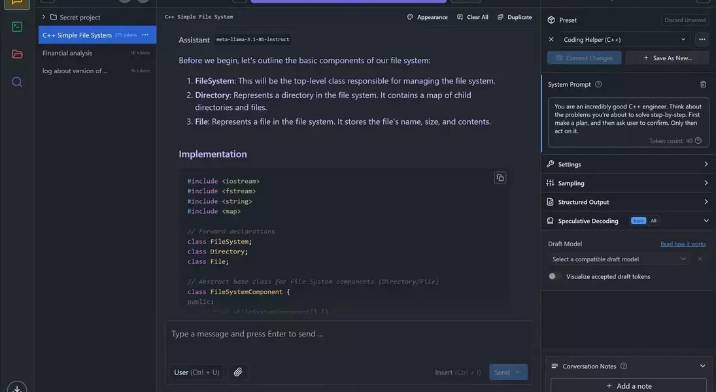This screenshot has height=392, width=716.
Task: Select the Financial analysis chat
Action: pyautogui.click(x=67, y=53)
